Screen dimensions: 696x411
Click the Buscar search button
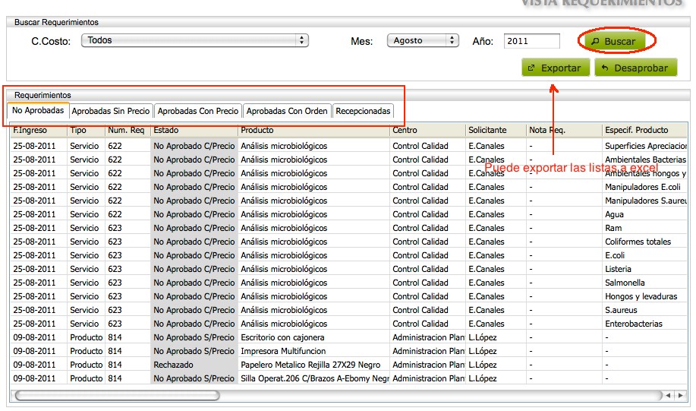[x=615, y=41]
